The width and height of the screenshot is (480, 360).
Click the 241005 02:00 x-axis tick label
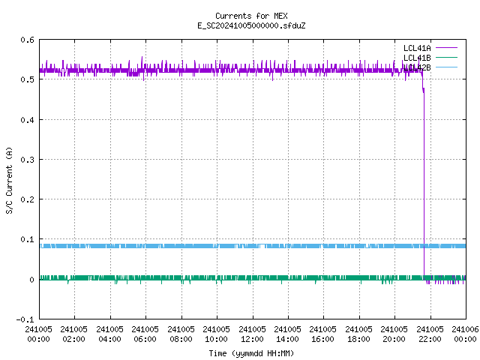tap(73, 334)
